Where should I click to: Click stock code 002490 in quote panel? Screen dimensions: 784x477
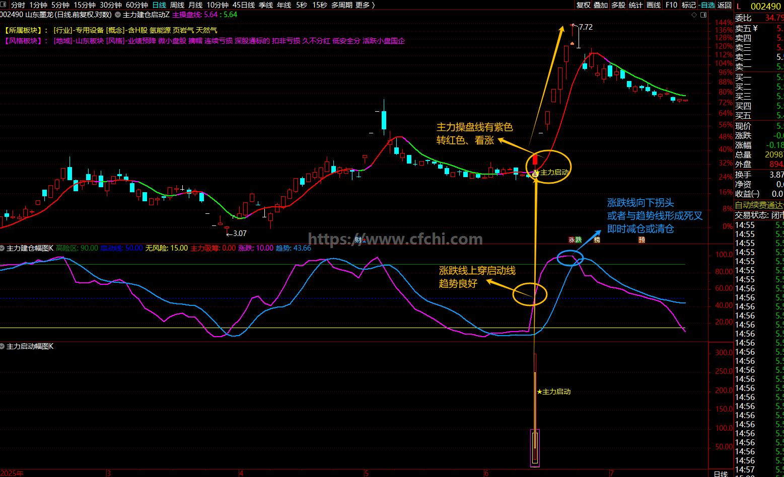point(765,7)
